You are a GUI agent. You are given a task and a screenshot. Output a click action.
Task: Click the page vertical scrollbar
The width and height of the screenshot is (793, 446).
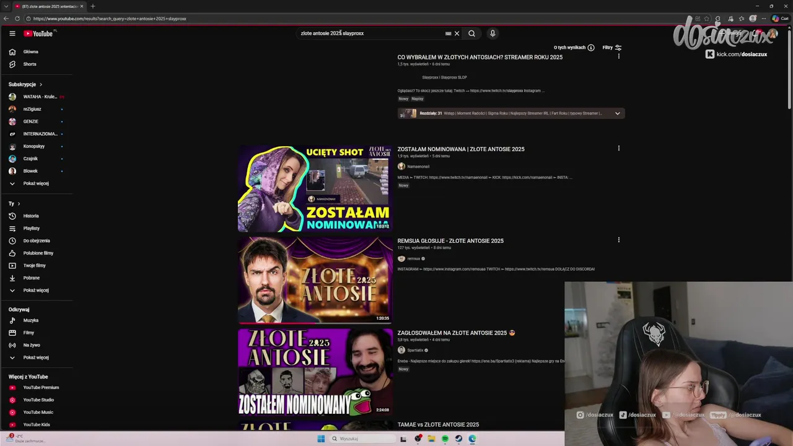(x=790, y=68)
